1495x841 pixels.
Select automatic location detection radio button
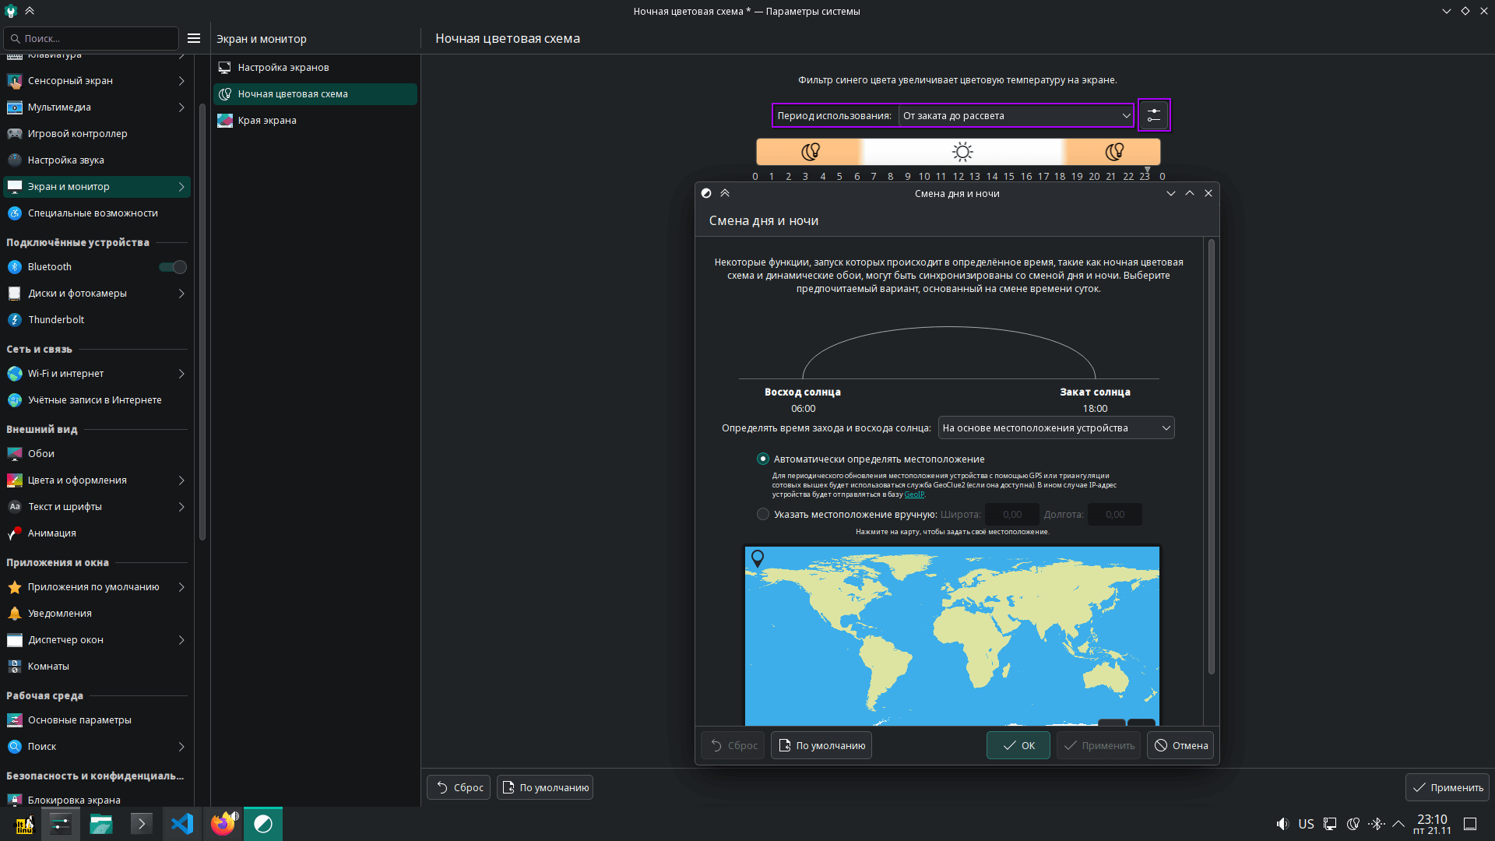click(x=763, y=459)
